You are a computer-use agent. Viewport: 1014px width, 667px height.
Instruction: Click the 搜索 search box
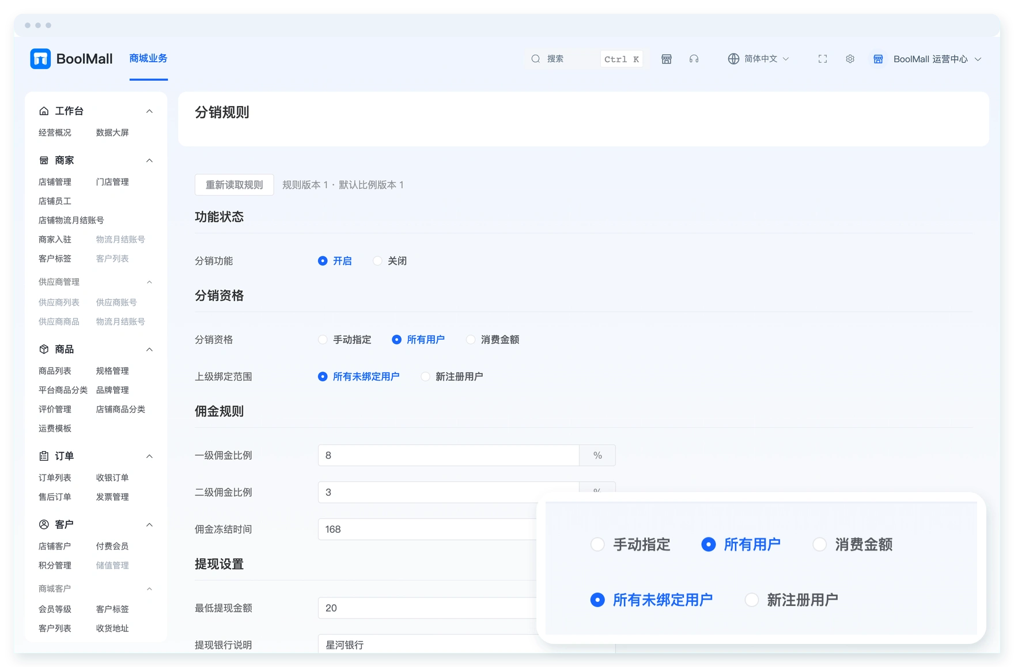[585, 59]
